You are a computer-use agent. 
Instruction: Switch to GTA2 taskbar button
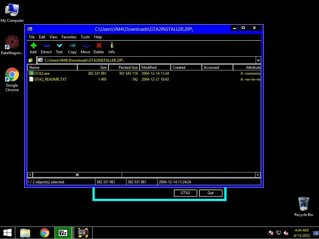click(x=83, y=233)
